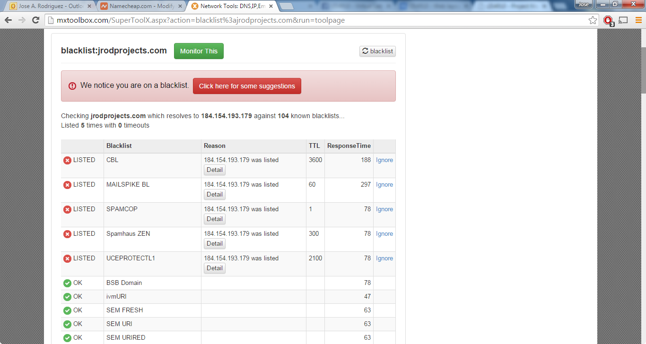Click the BSB Domain blacklist name
This screenshot has width=646, height=344.
click(x=124, y=283)
